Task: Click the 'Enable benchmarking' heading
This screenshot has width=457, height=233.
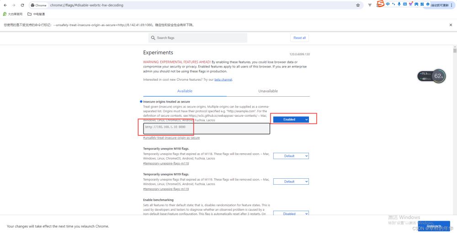Action: pos(158,200)
